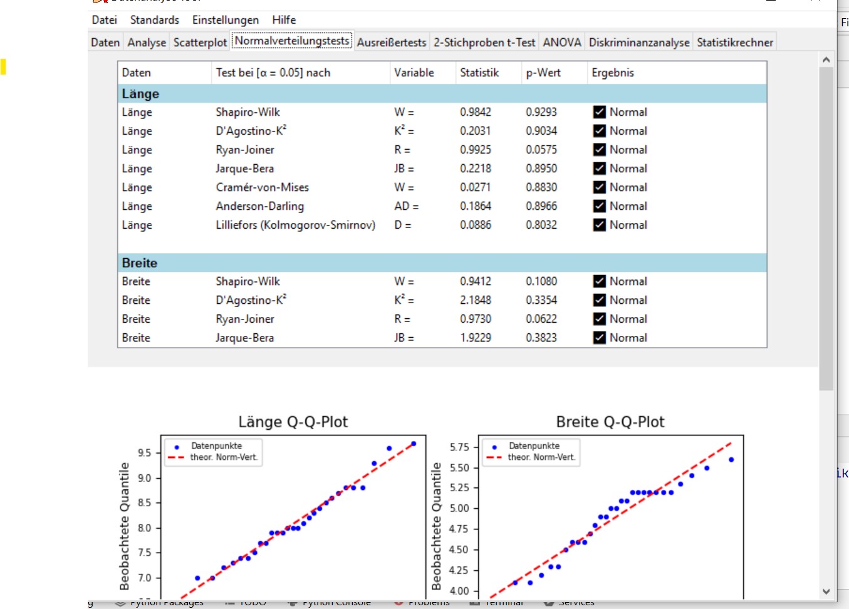
Task: Click the Statistik column header
Action: pyautogui.click(x=489, y=73)
